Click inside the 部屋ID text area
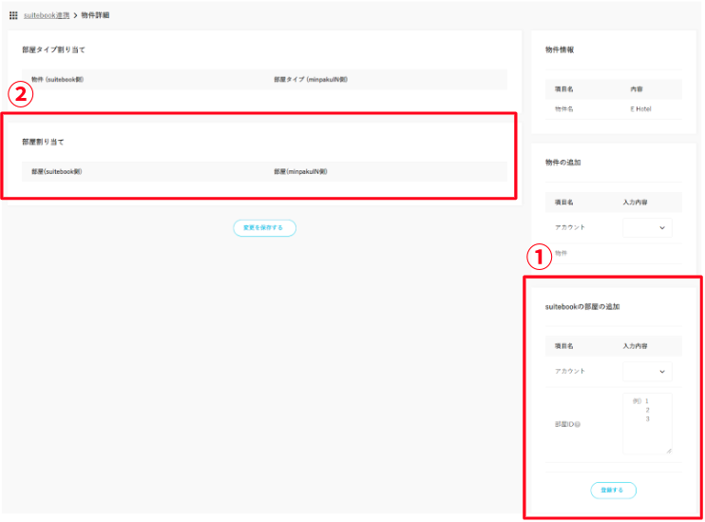The width and height of the screenshot is (705, 522). (x=647, y=423)
